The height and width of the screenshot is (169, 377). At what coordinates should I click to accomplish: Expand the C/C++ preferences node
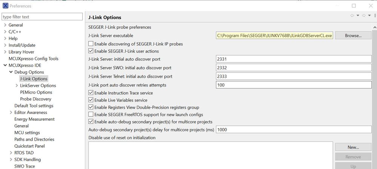(5, 32)
